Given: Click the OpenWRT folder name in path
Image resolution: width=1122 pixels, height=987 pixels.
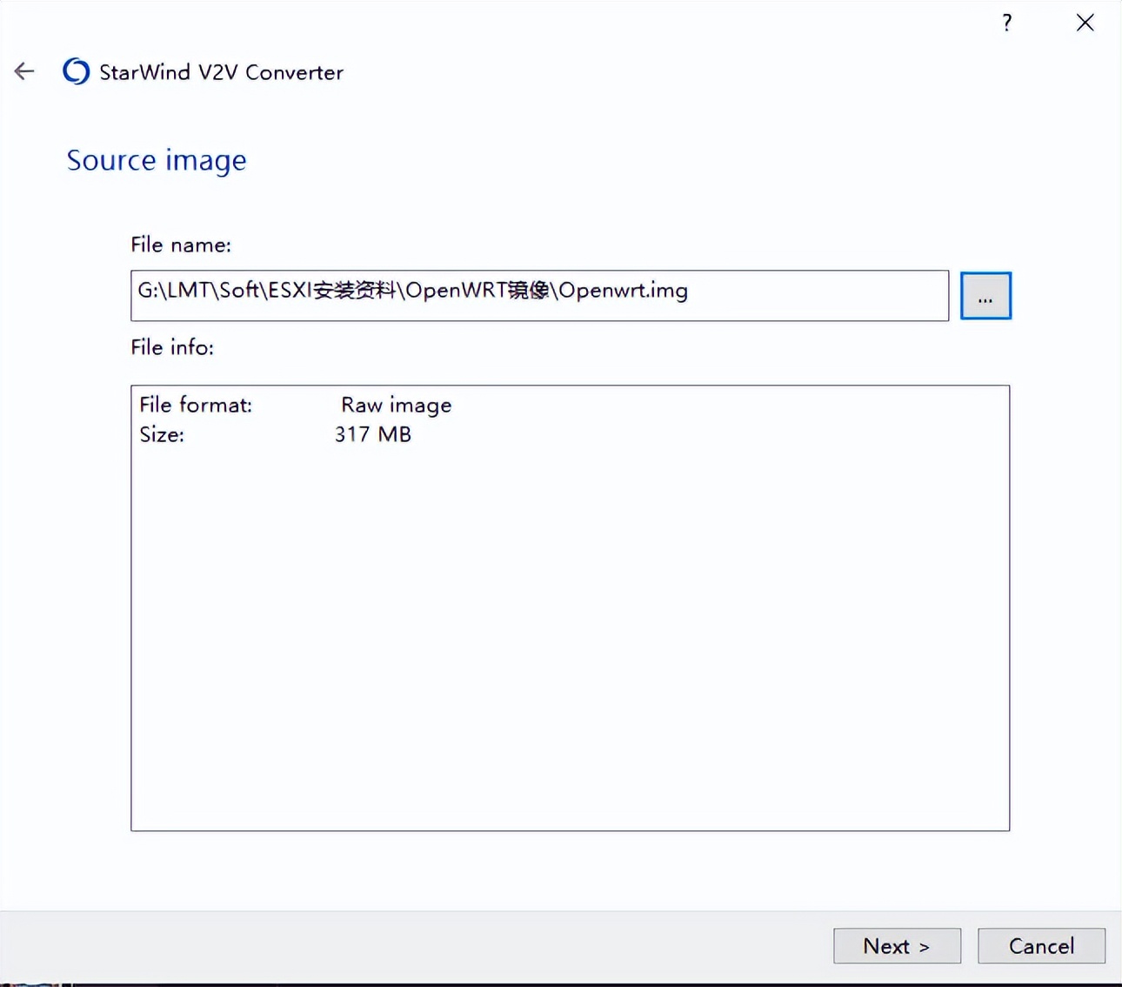Looking at the screenshot, I should pyautogui.click(x=456, y=291).
